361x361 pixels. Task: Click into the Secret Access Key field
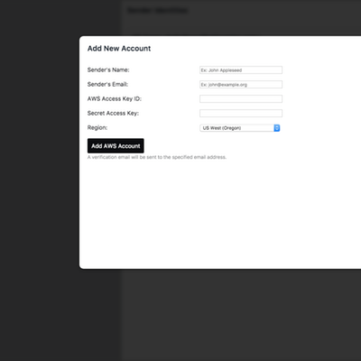(241, 114)
